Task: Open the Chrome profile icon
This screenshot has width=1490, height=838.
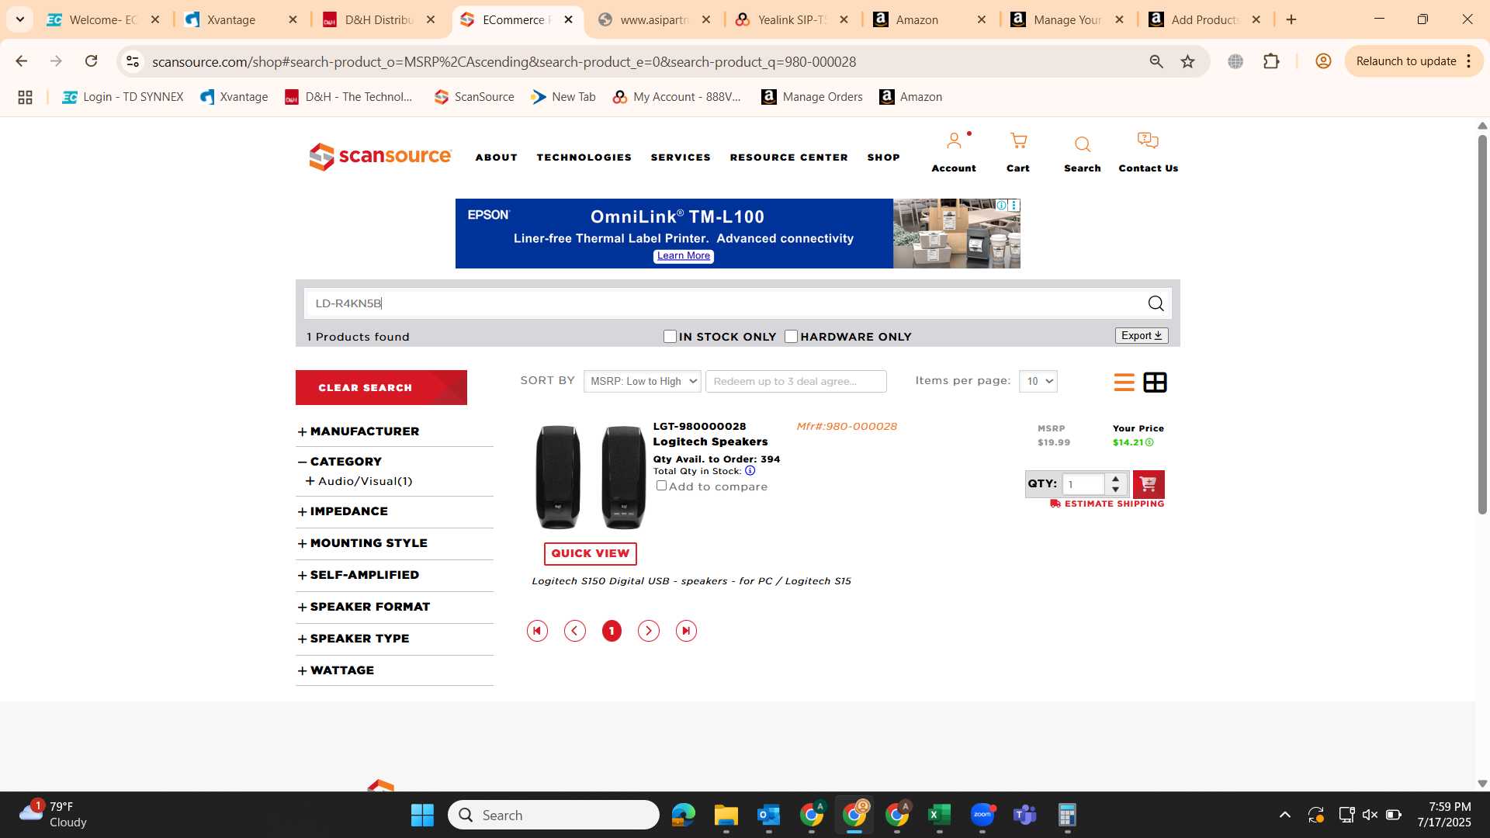Action: 1323,61
